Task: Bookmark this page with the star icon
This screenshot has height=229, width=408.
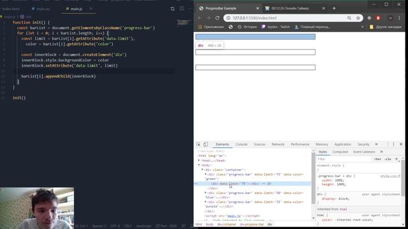Action: pos(358,18)
